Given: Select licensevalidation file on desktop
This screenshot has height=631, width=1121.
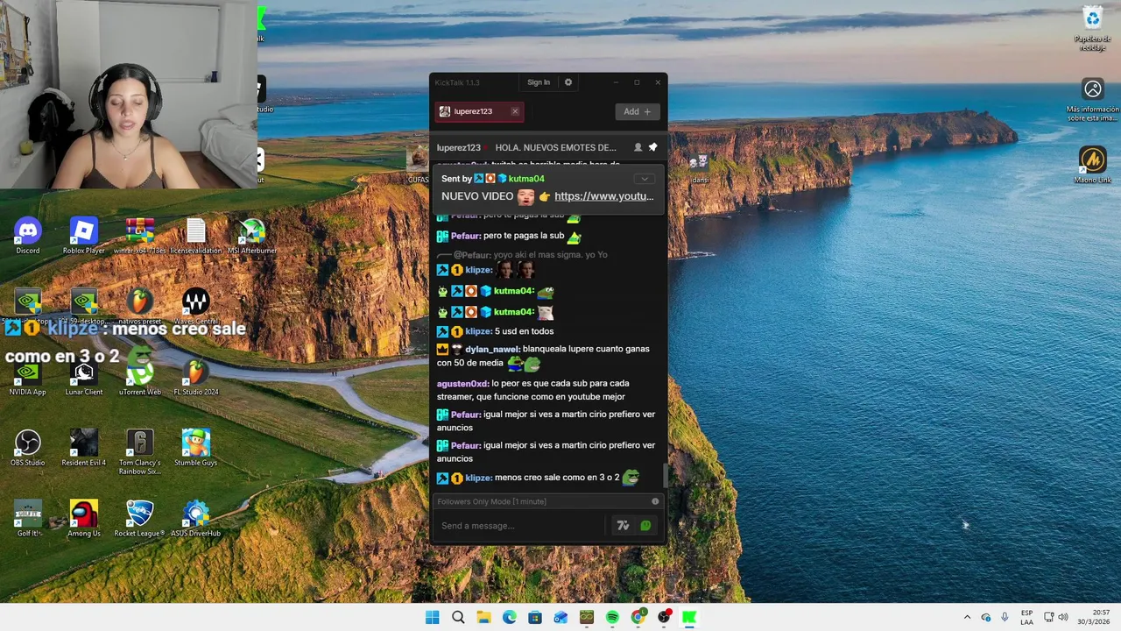Looking at the screenshot, I should (196, 237).
